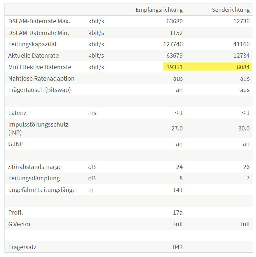Click the Nahtlose Ratenadaption label
Image resolution: width=256 pixels, height=257 pixels.
click(x=41, y=79)
